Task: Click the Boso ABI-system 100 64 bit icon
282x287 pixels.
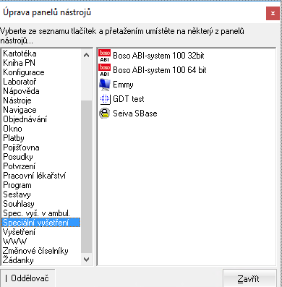Action: [x=105, y=70]
